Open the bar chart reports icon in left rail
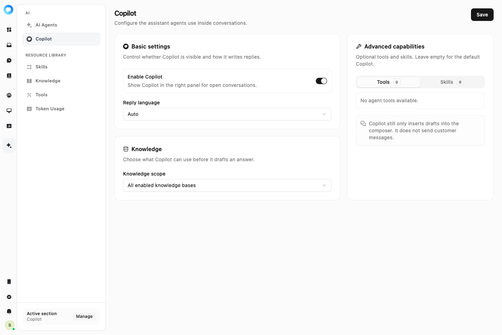Viewport: 502px width, 335px height. click(9, 126)
